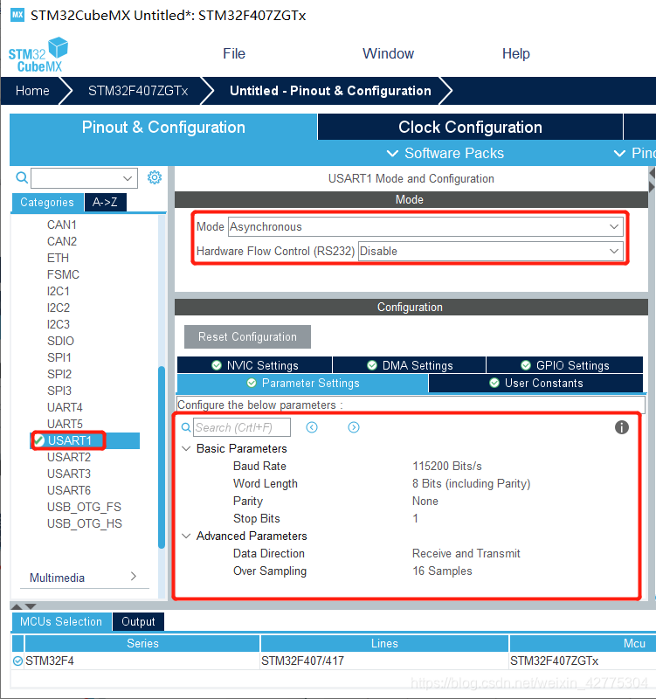Switch to the Output tab
Image resolution: width=656 pixels, height=699 pixels.
click(138, 621)
